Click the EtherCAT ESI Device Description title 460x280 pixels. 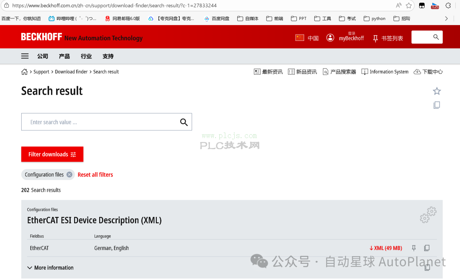[95, 220]
